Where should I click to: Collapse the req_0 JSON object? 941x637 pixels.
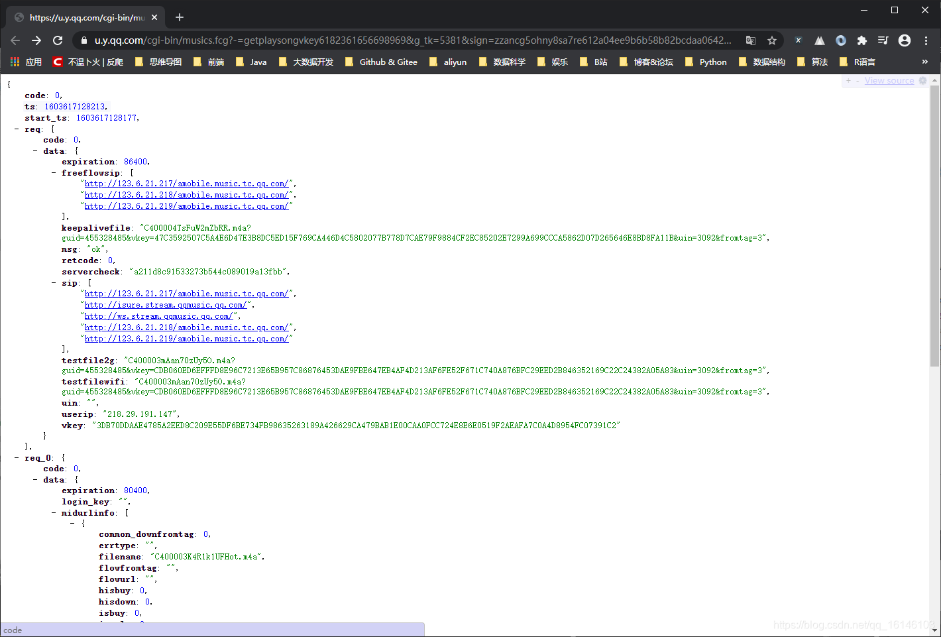pyautogui.click(x=17, y=458)
